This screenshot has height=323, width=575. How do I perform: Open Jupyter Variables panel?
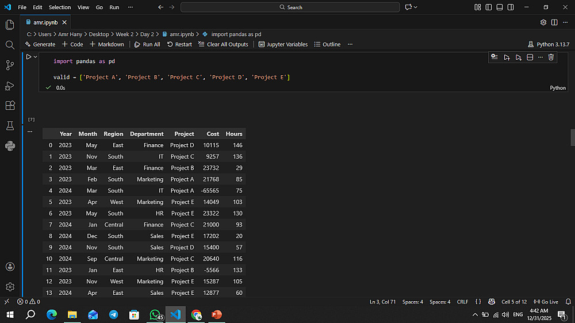pyautogui.click(x=283, y=44)
